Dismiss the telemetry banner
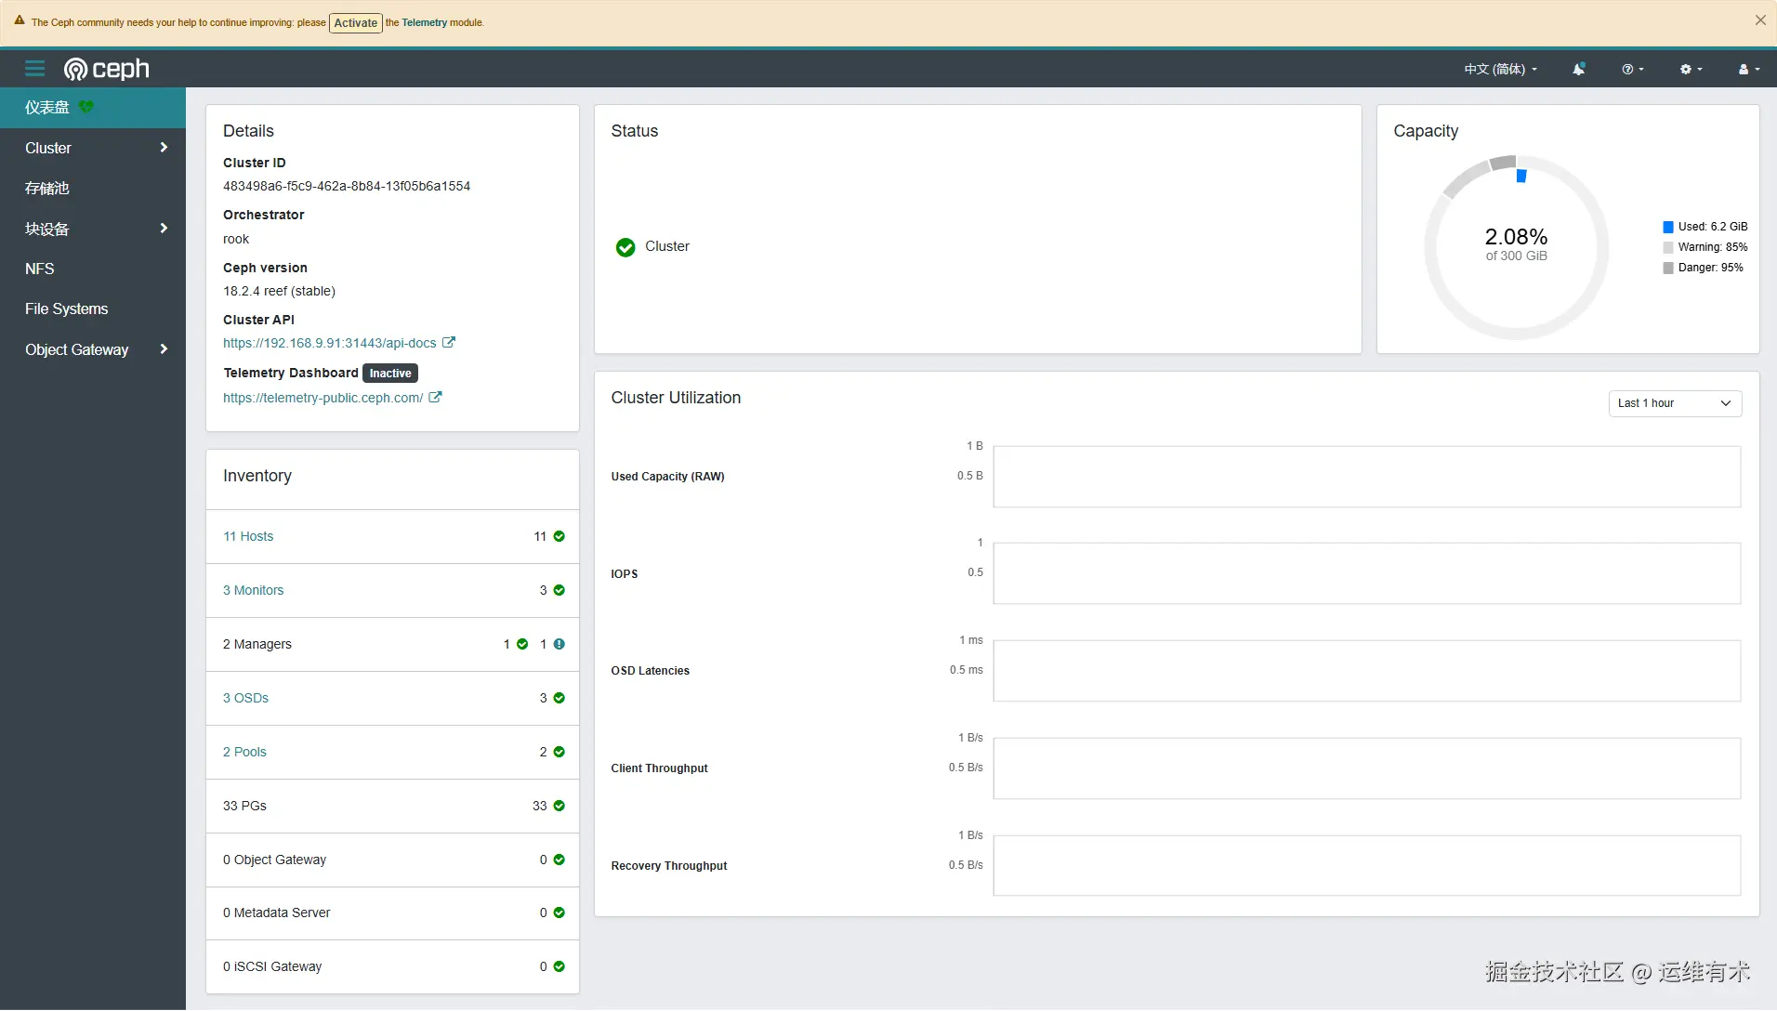Image resolution: width=1777 pixels, height=1011 pixels. tap(1760, 20)
